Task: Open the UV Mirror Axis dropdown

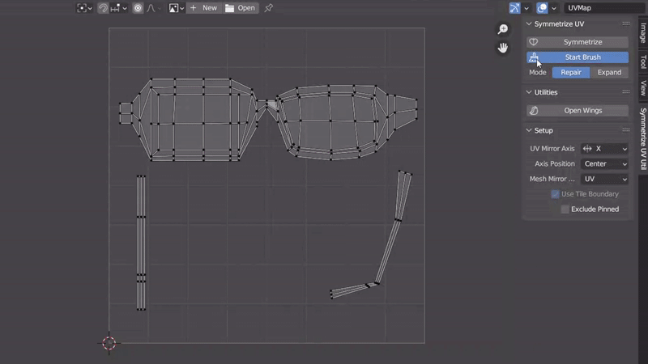Action: [x=604, y=149]
